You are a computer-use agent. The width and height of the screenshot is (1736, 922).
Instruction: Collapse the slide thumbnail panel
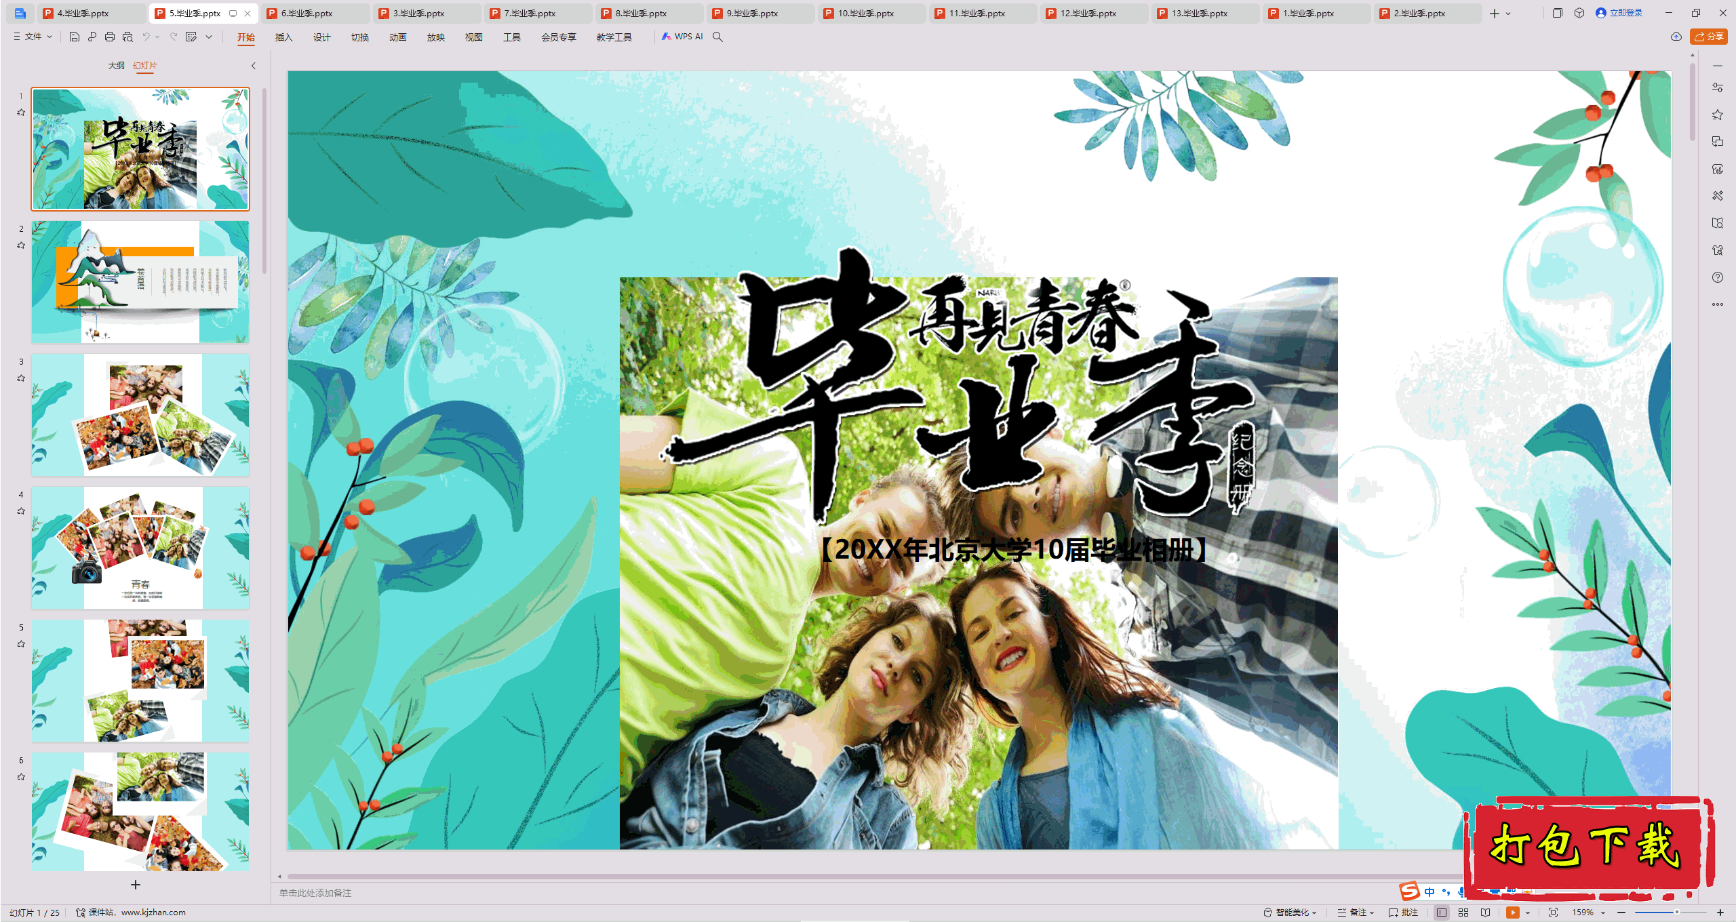254,66
